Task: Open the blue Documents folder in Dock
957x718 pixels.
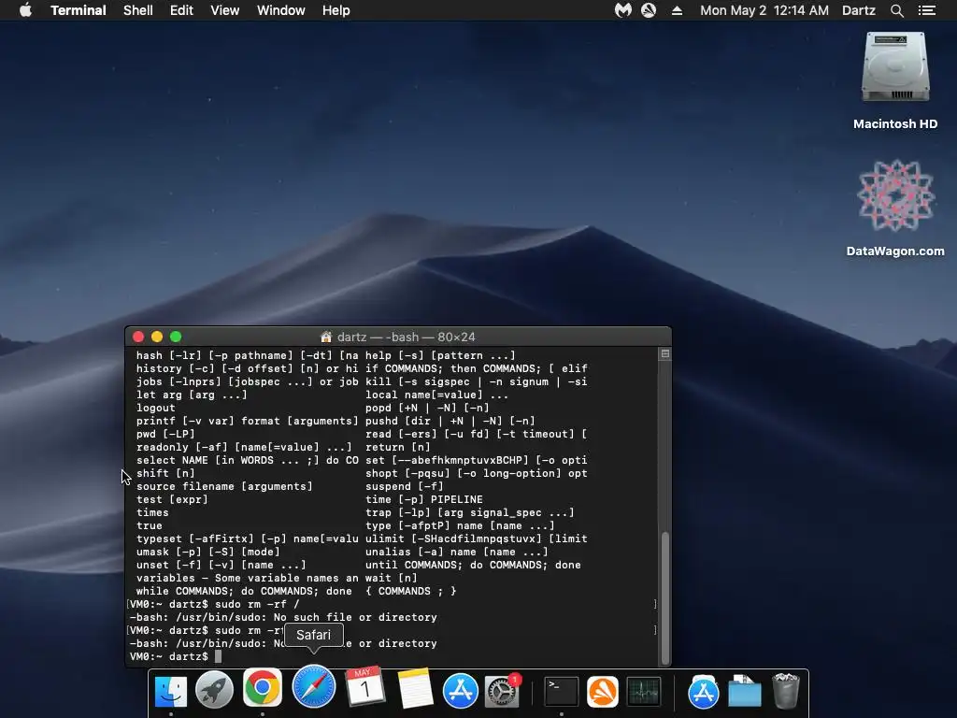Action: pos(745,691)
